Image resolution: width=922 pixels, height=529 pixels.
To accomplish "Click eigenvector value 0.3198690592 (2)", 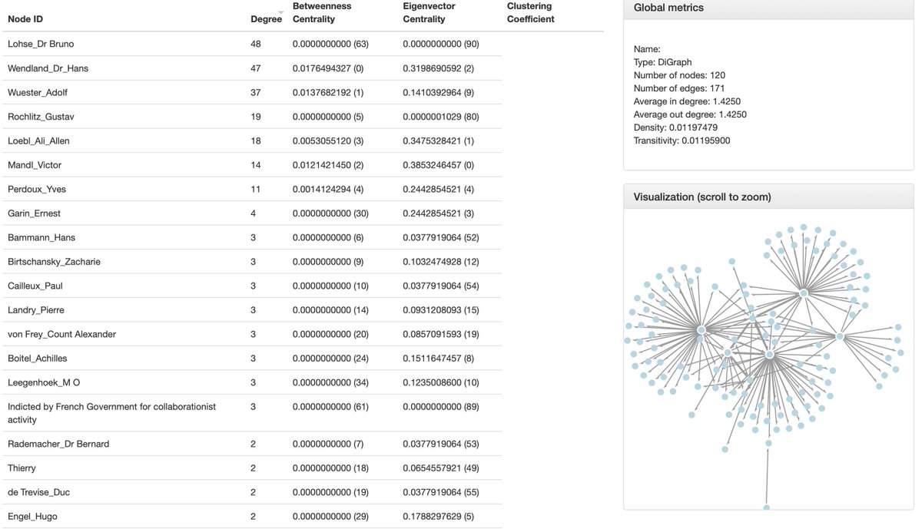I will [x=439, y=68].
